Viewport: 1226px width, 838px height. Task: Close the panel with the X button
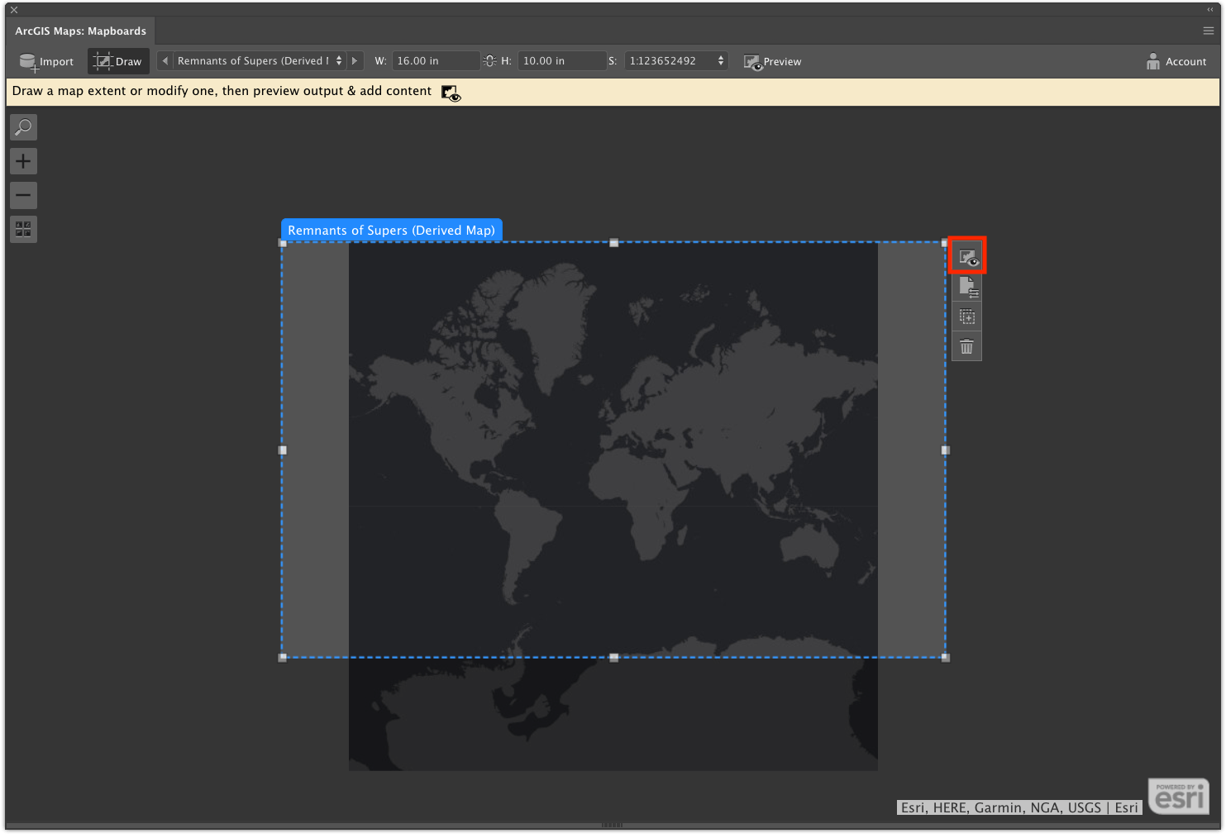[14, 10]
